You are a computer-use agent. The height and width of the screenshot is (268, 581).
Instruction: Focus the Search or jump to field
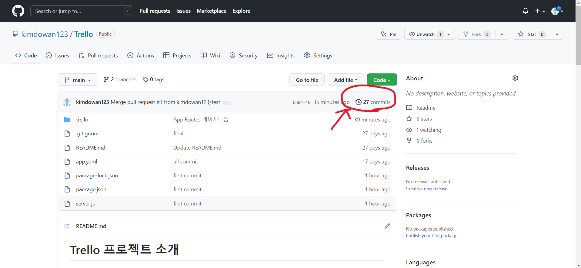click(x=82, y=11)
